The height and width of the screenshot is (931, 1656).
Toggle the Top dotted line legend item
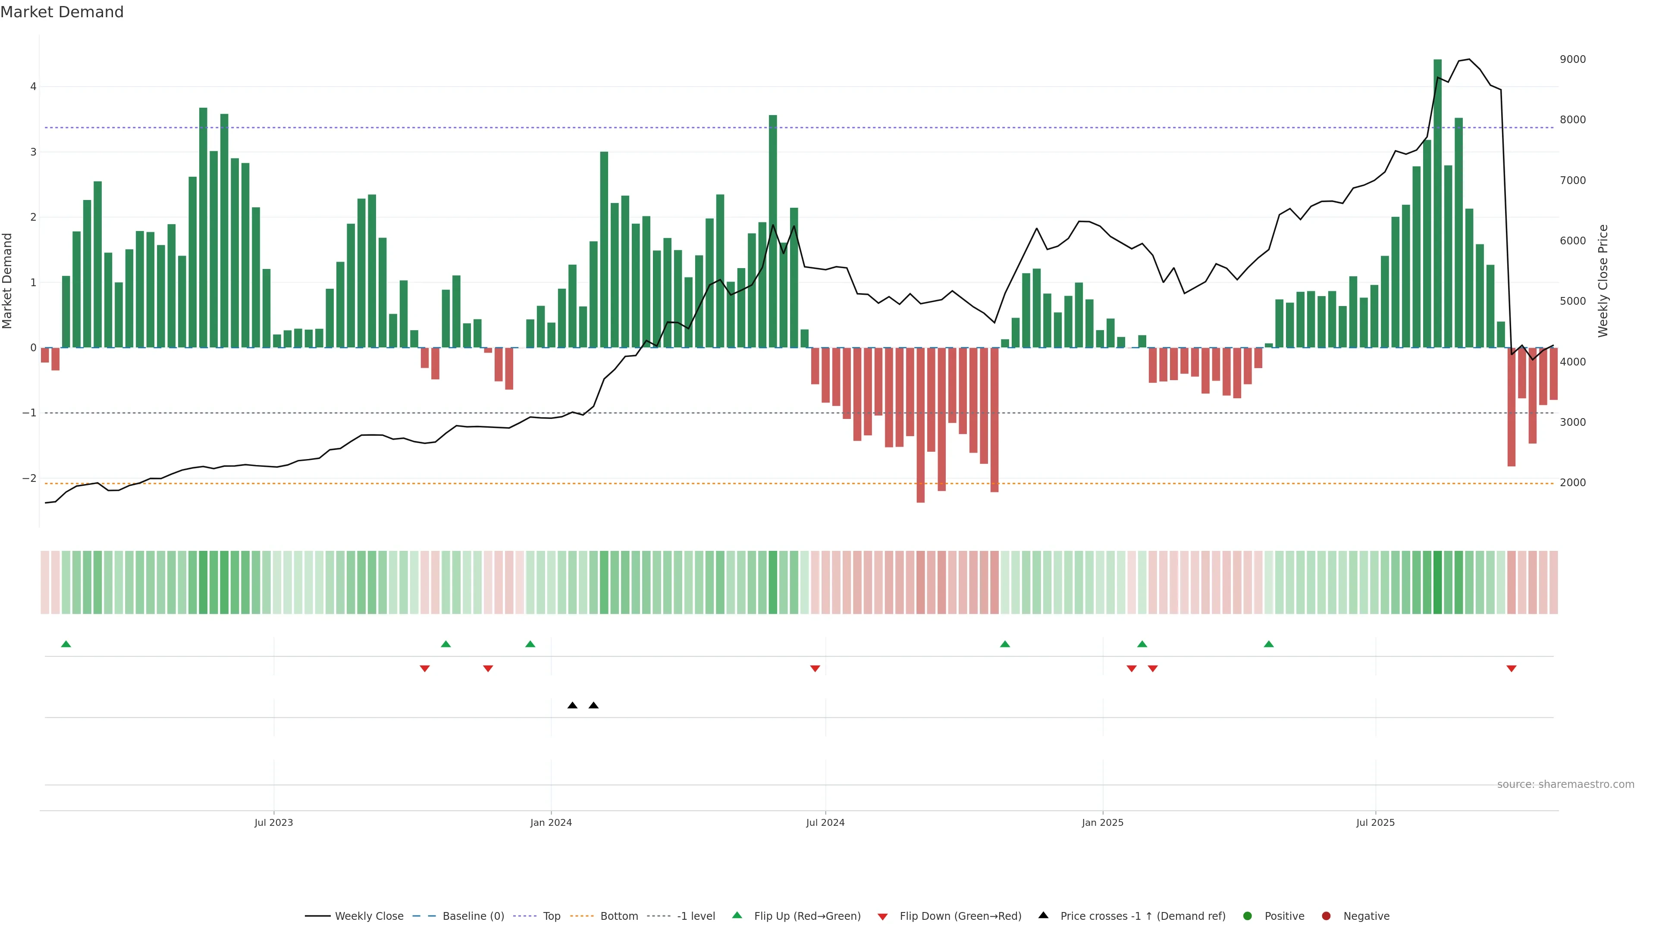[551, 916]
